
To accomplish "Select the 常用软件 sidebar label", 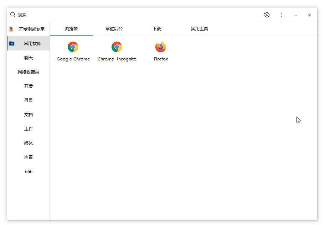I will tap(32, 44).
